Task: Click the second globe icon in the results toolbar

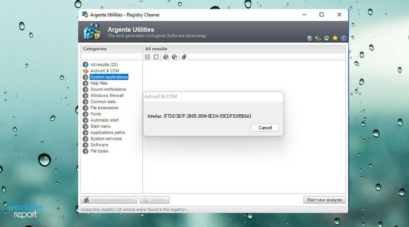Action: [x=174, y=57]
